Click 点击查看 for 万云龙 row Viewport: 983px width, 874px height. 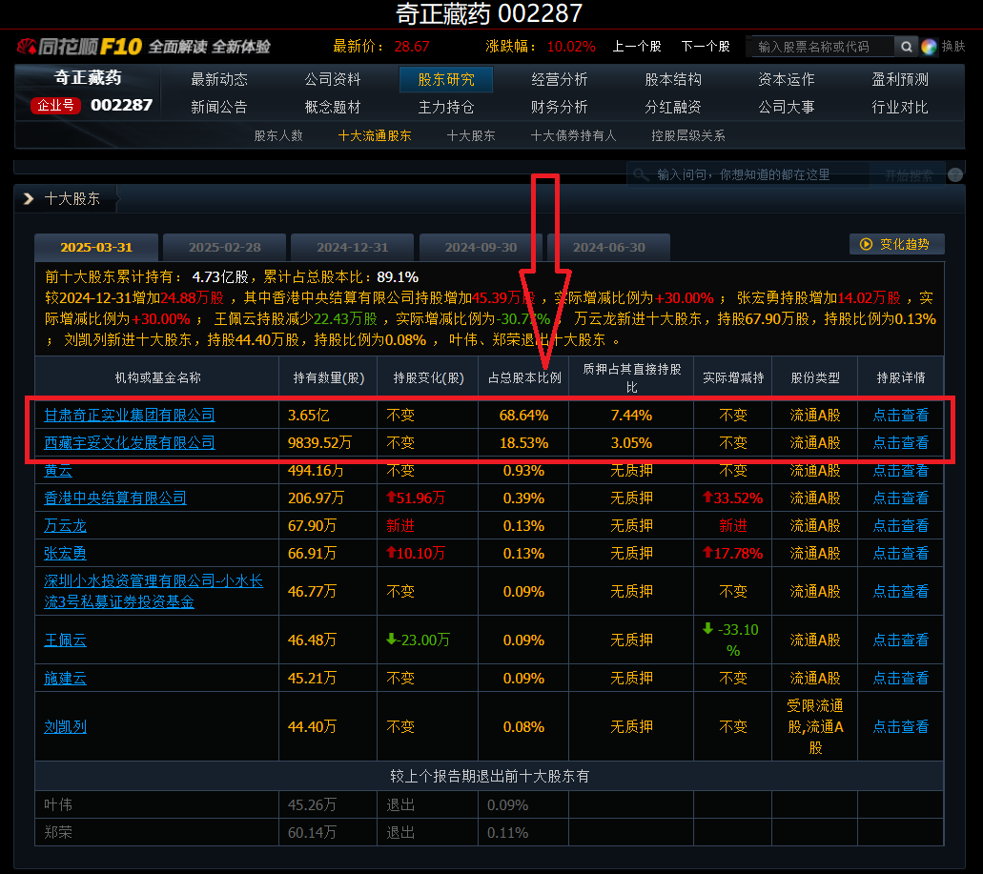[901, 526]
